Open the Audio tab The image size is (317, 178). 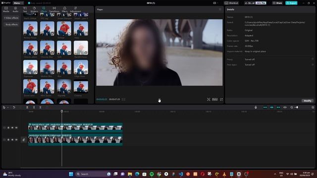click(x=15, y=9)
